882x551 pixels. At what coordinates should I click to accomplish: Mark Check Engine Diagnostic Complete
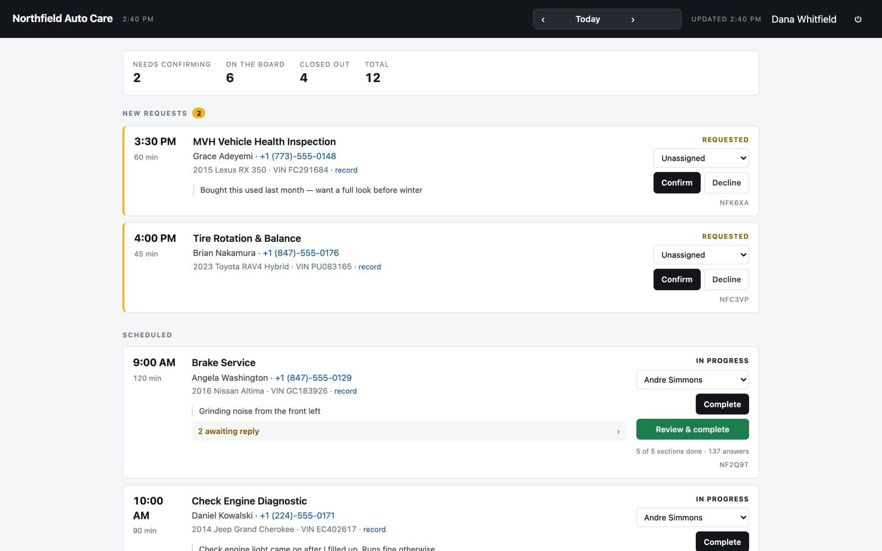(722, 542)
